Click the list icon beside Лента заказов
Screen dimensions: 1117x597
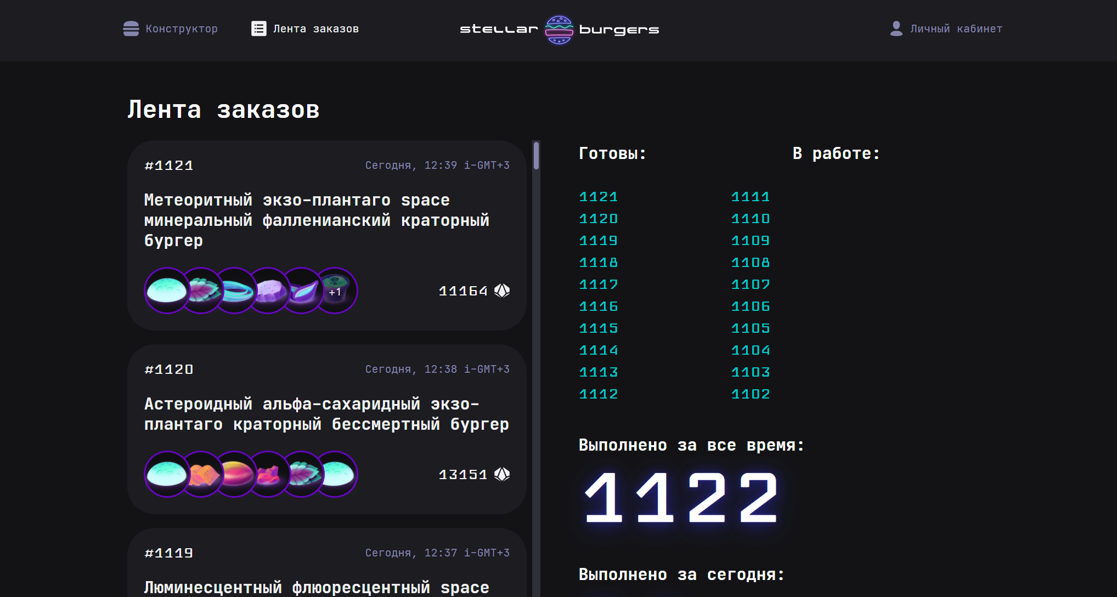(x=259, y=29)
